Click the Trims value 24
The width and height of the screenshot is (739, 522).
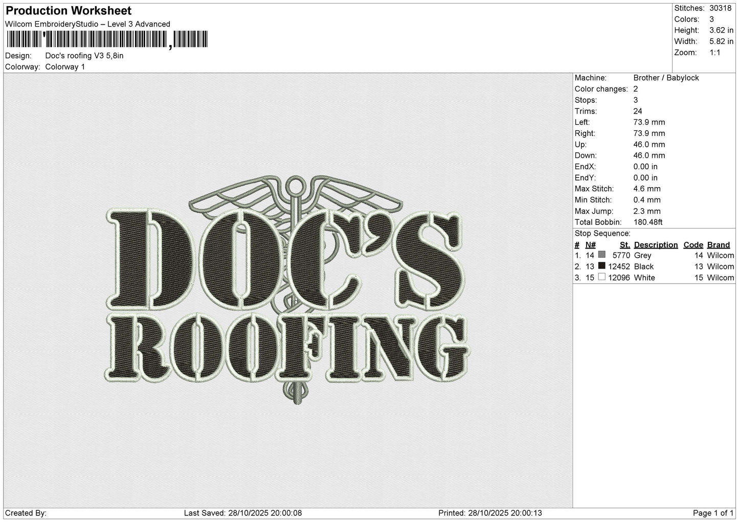point(638,111)
